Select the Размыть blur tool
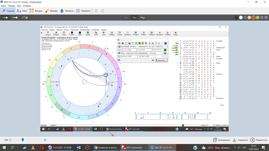 [67, 11]
